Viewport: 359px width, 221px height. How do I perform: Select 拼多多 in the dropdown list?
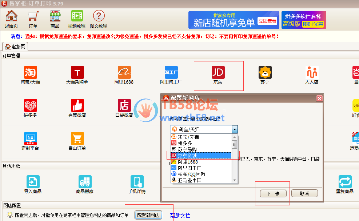coord(201,143)
